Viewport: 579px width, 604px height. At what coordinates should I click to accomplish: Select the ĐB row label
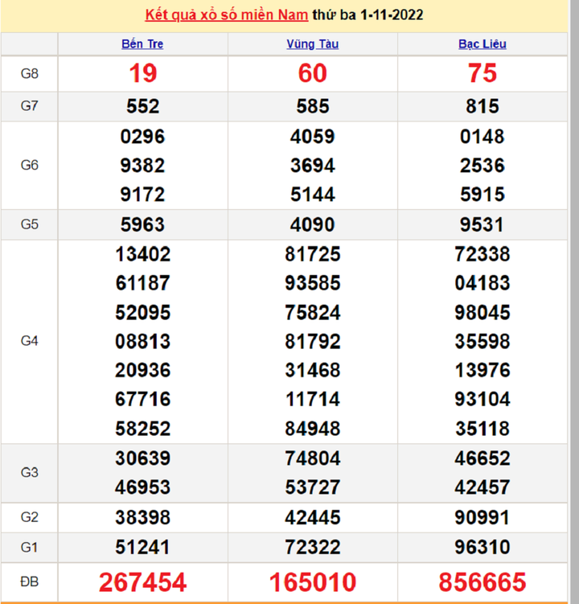click(x=30, y=581)
